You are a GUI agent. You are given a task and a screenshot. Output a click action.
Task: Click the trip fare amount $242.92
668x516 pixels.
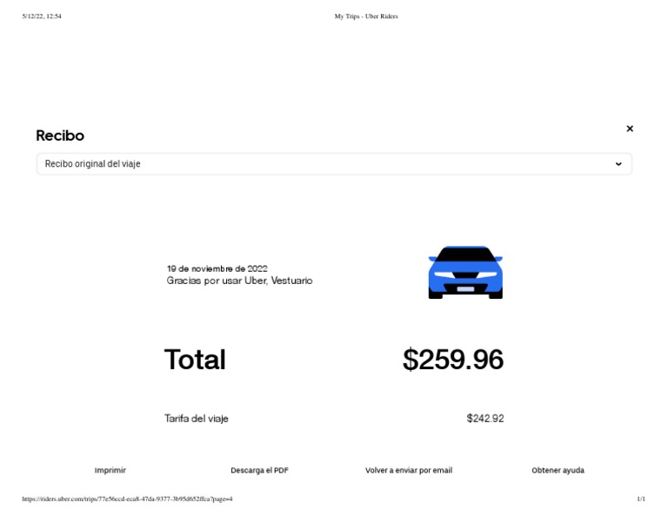[485, 419]
